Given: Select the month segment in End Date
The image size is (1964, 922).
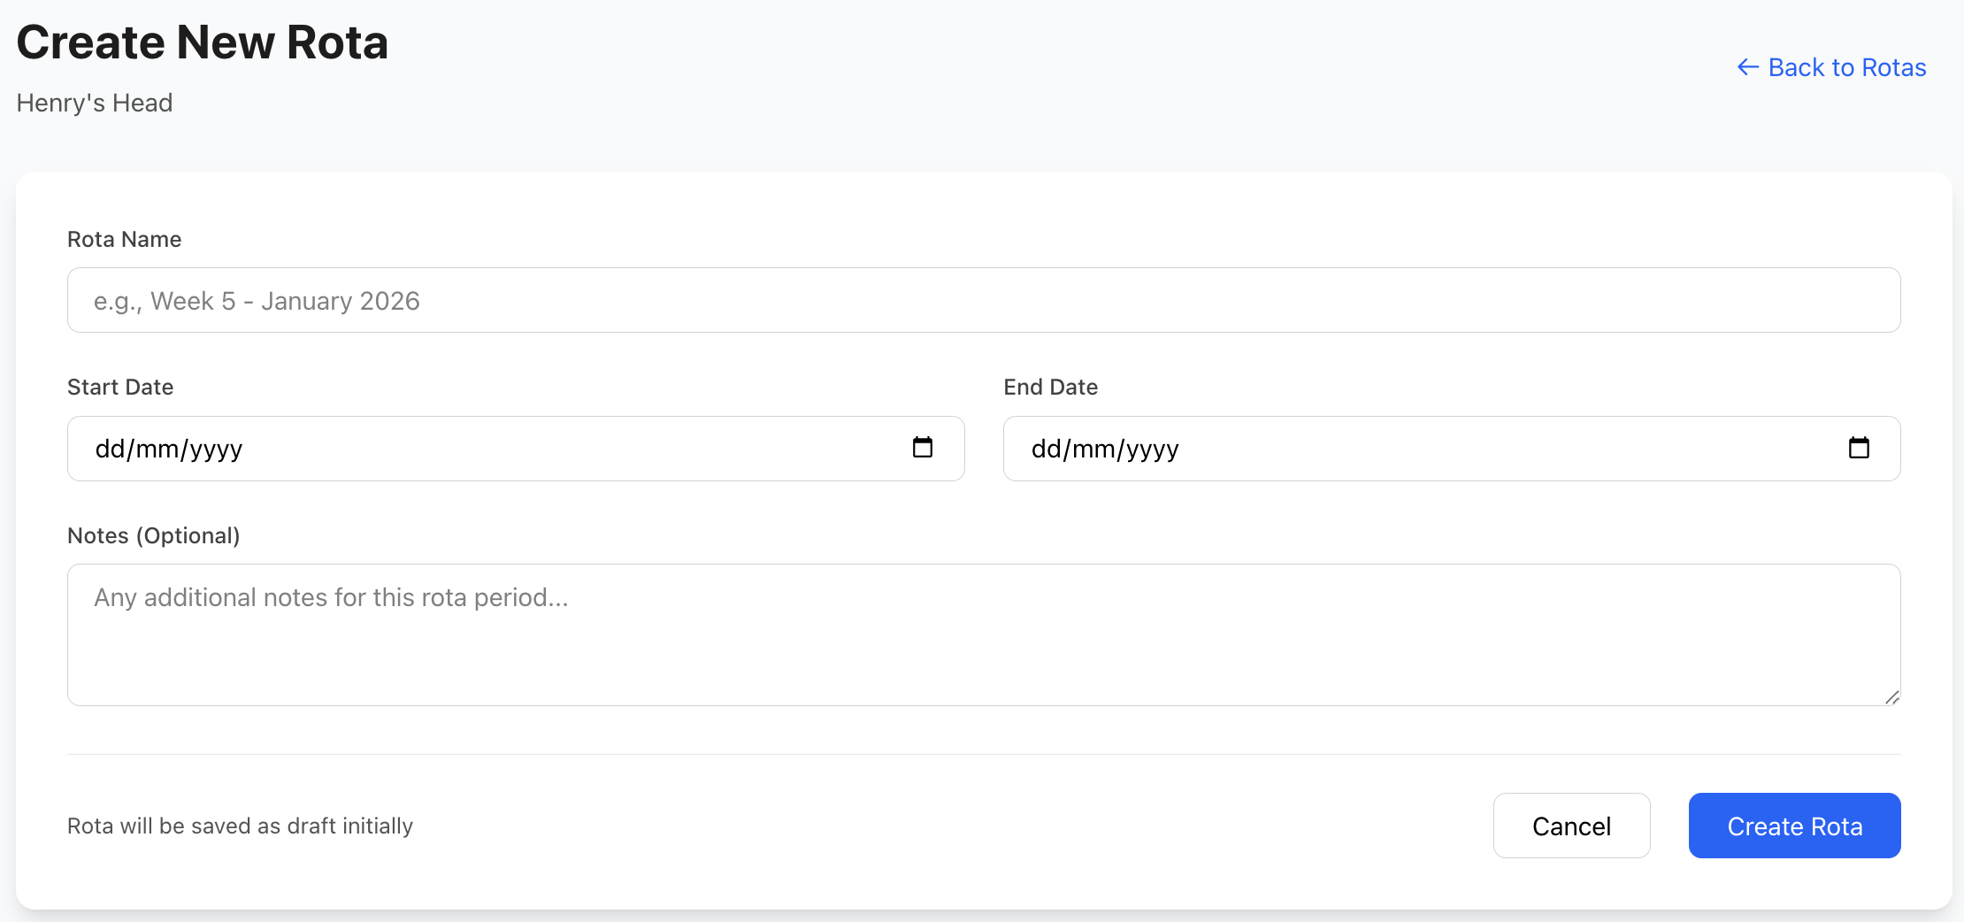Looking at the screenshot, I should 1093,449.
